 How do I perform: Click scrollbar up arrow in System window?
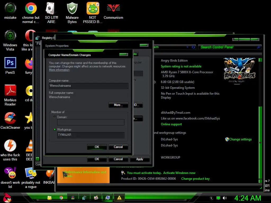click(x=260, y=60)
